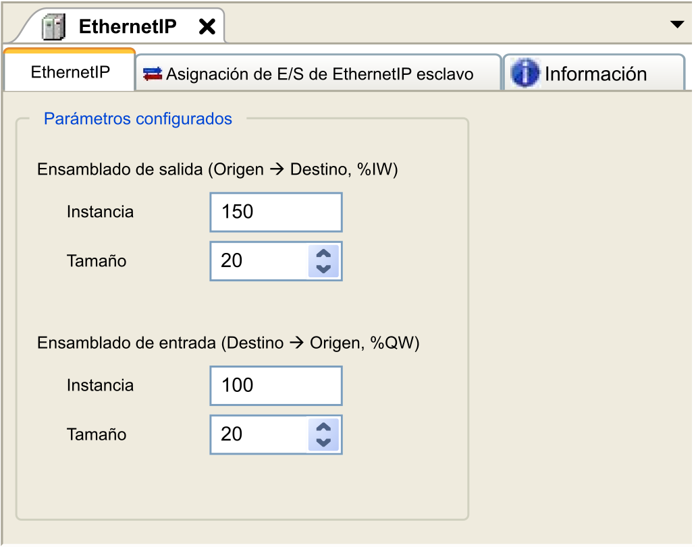Click the EthernetIP device icon in title tab
The width and height of the screenshot is (698, 547).
pos(53,26)
